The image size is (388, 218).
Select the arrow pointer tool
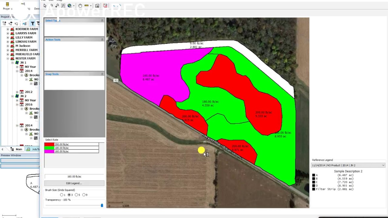(45, 5)
